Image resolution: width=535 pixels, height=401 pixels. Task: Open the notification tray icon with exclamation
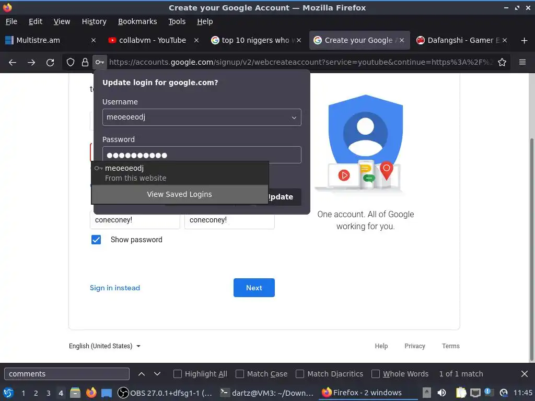click(489, 392)
